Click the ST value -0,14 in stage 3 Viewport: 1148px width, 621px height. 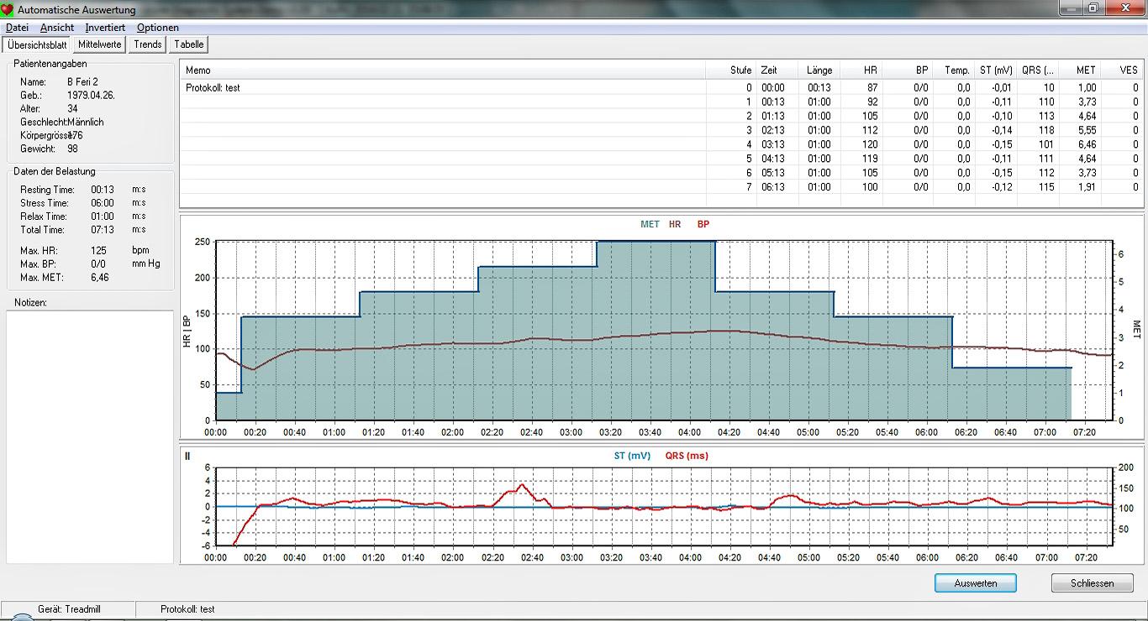click(x=1000, y=130)
